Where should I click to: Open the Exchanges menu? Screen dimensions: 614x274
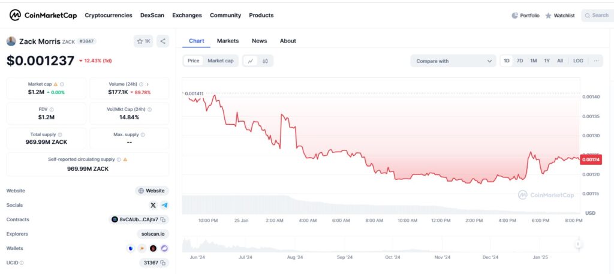click(186, 15)
